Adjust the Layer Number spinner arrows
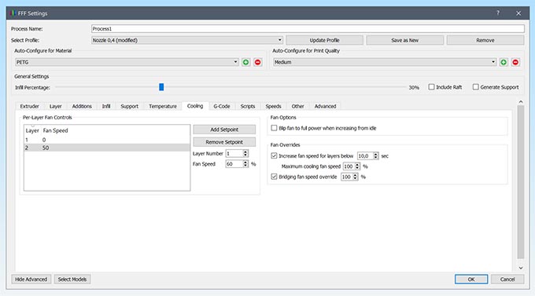The width and height of the screenshot is (535, 296). pyautogui.click(x=245, y=154)
